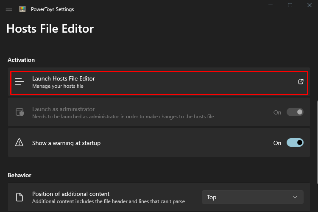Click the chevron arrow on the Top dropdown

tap(295, 197)
